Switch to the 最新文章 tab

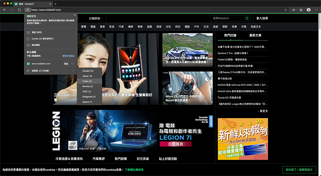coord(255,35)
